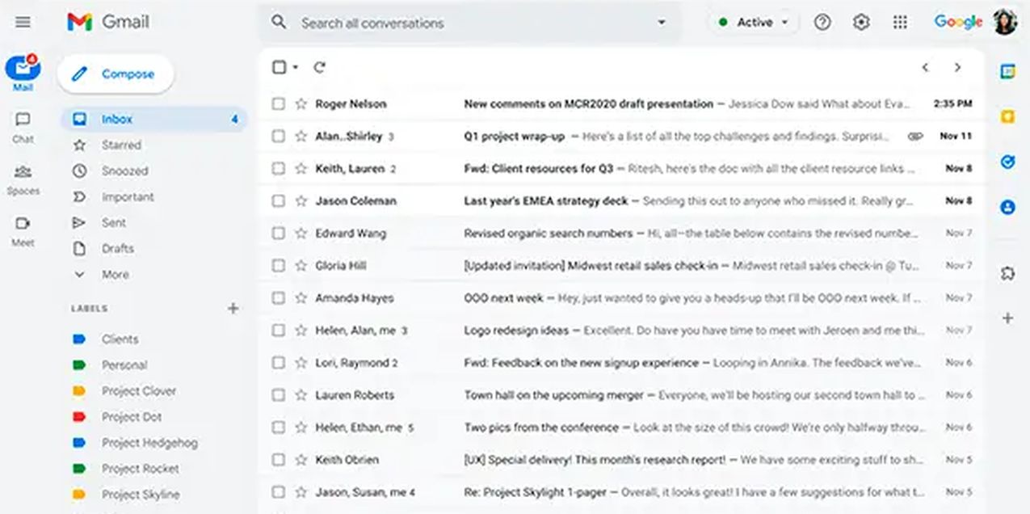Click the Compose button

tap(116, 74)
